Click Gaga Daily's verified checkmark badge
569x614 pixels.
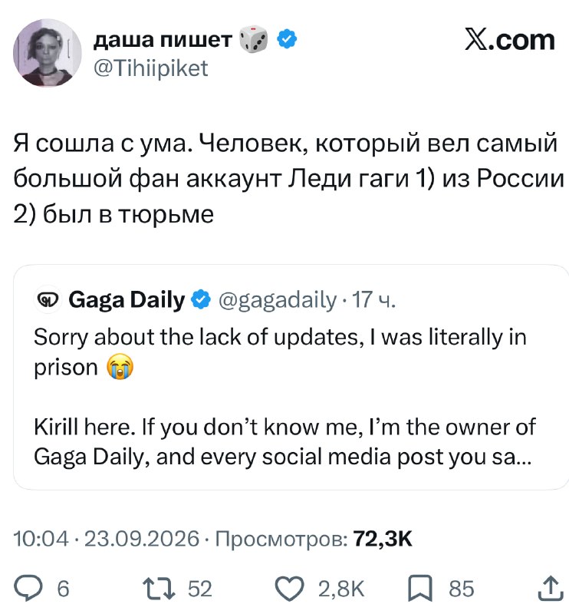(201, 299)
